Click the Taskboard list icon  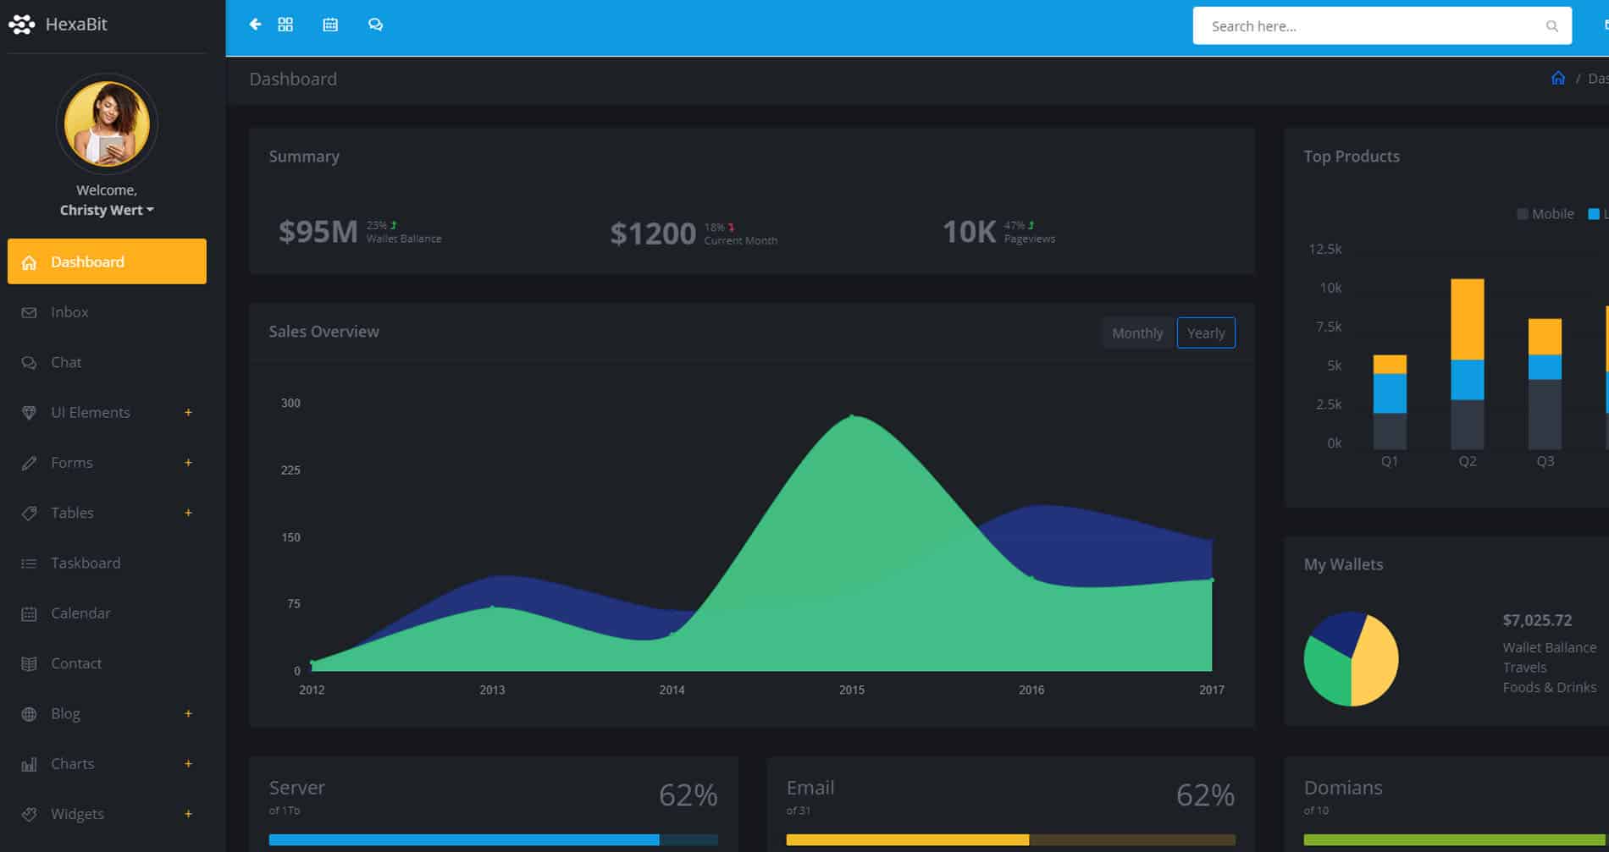coord(29,563)
